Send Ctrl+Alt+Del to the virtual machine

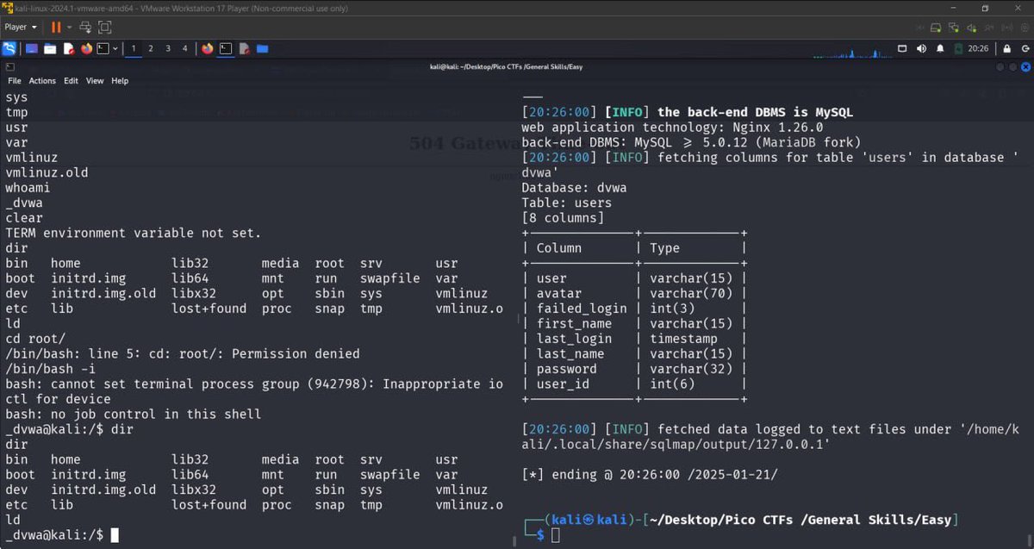pyautogui.click(x=85, y=28)
